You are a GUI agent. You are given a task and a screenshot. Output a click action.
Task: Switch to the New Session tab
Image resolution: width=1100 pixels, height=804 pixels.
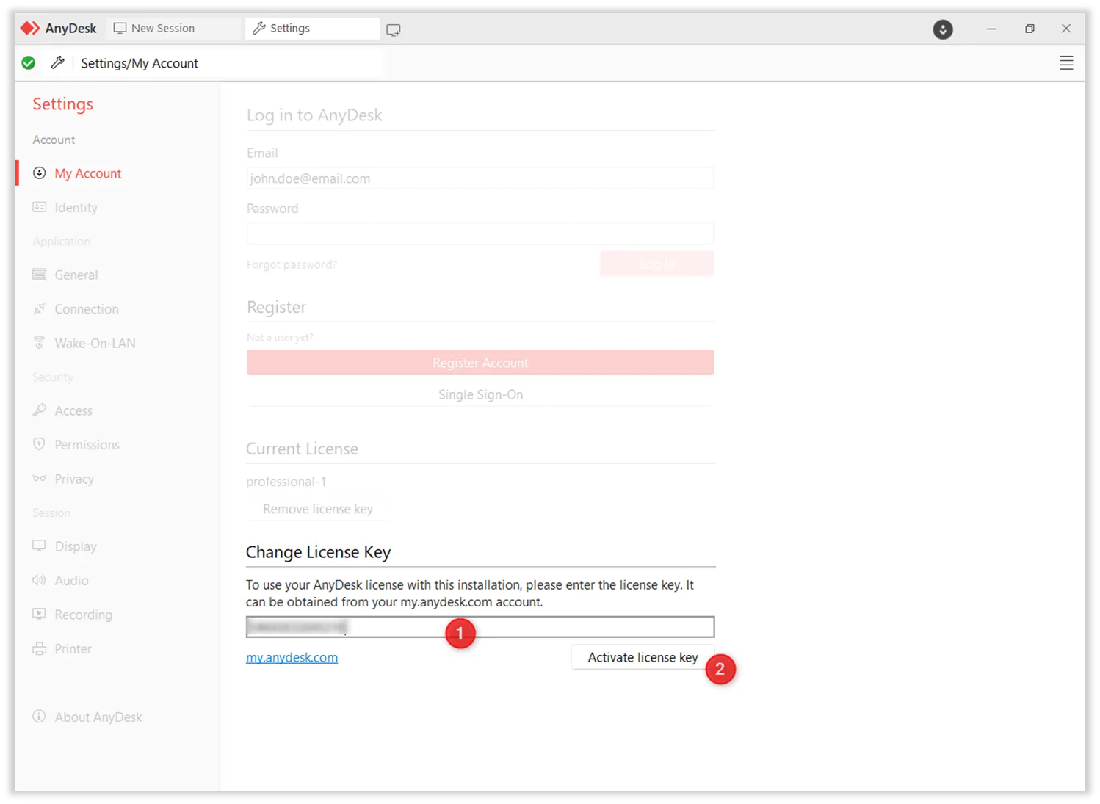tap(154, 29)
